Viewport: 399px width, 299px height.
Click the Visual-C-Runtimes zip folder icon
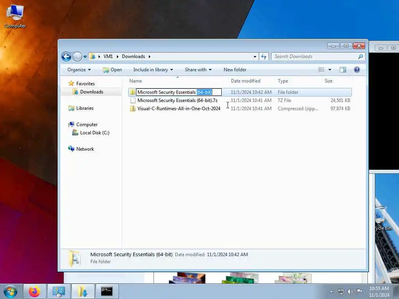tap(132, 109)
